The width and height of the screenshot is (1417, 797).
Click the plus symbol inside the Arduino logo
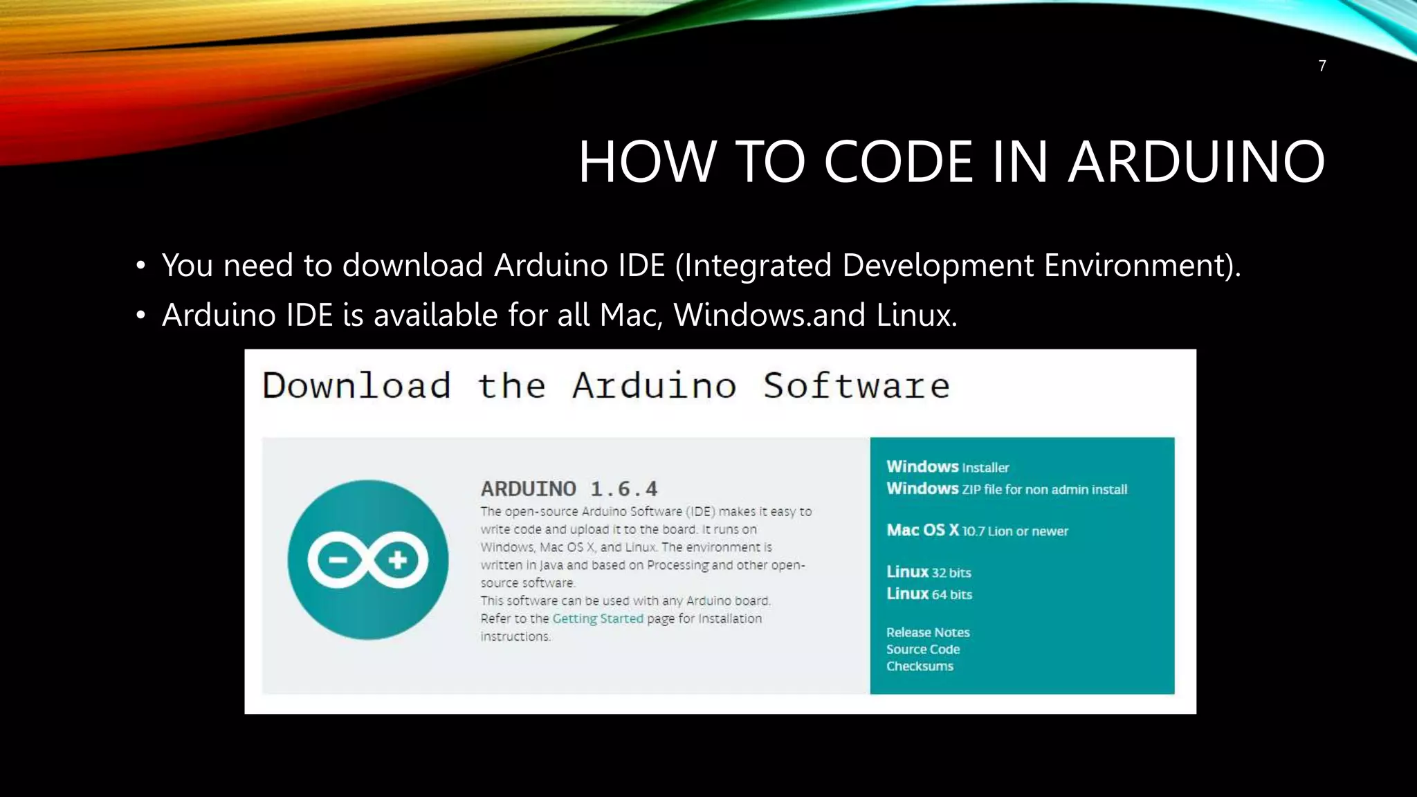click(x=398, y=559)
